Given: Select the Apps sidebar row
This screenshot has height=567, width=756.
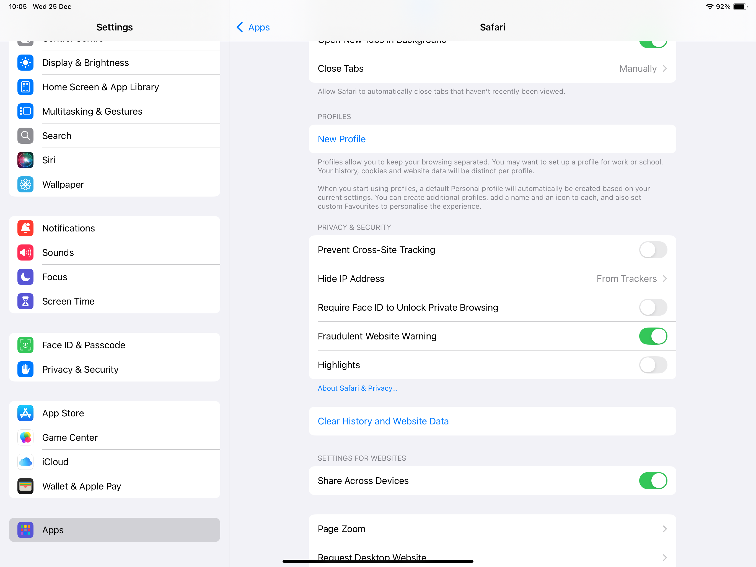Looking at the screenshot, I should click(x=115, y=530).
